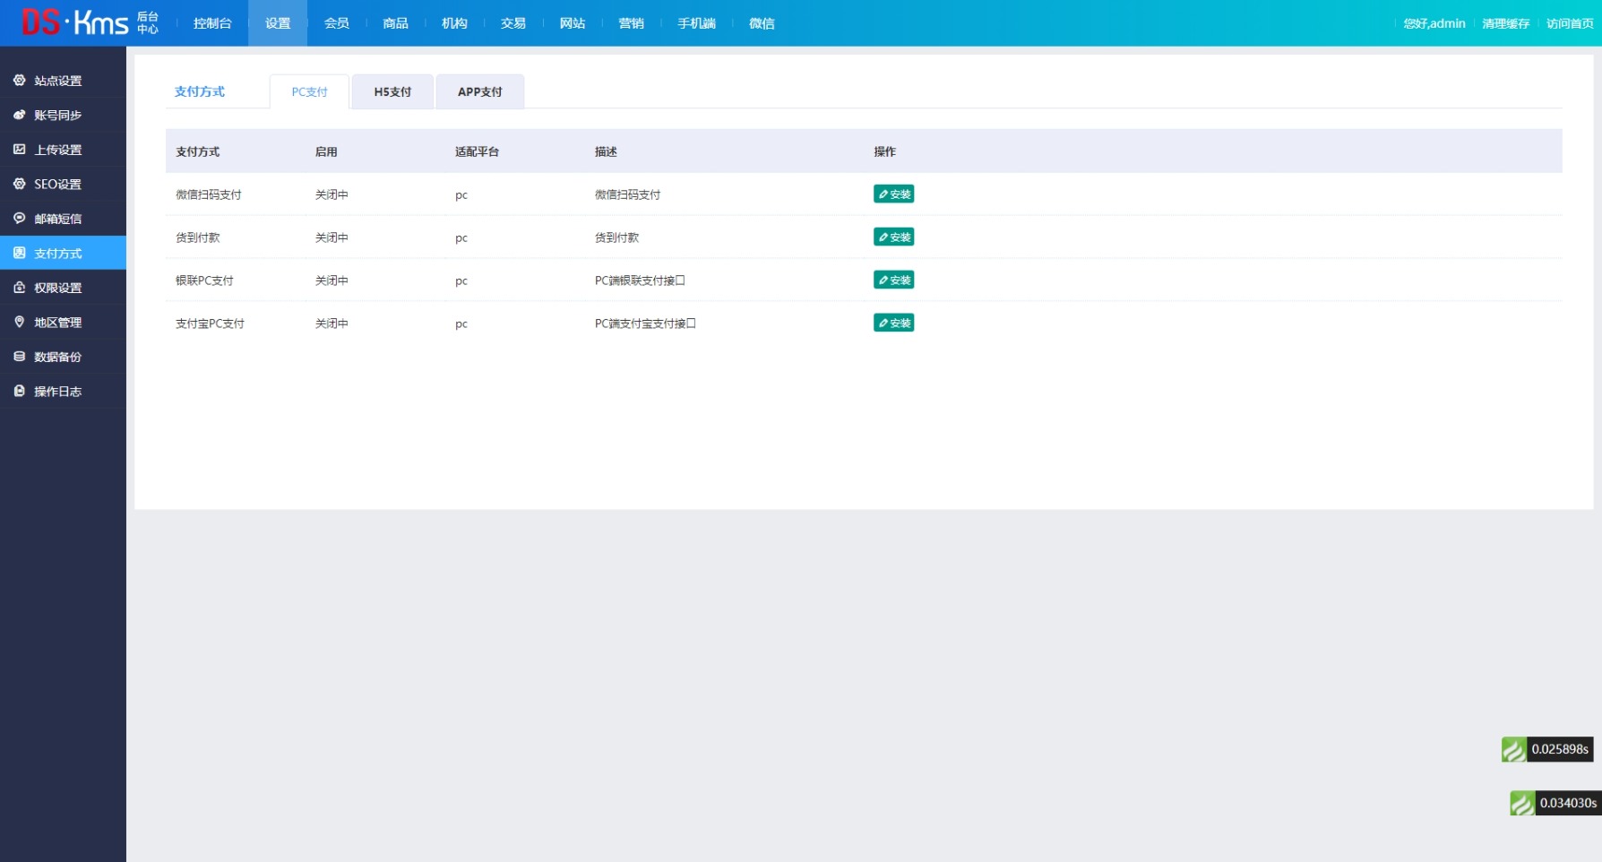Switch to the H5支付 tab
1602x862 pixels.
coord(392,91)
